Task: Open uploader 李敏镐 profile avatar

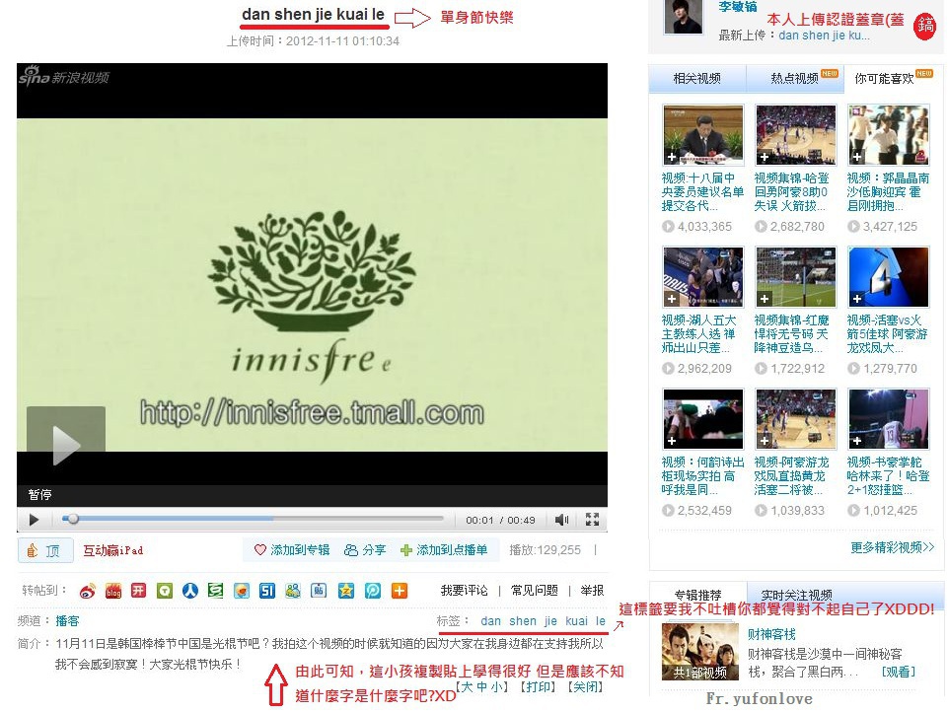Action: pos(684,17)
